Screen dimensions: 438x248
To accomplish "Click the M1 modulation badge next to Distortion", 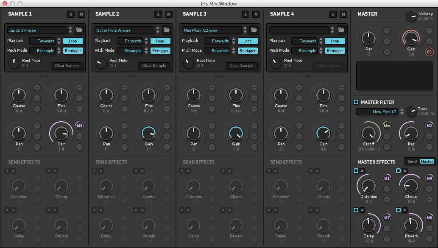I will [387, 178].
